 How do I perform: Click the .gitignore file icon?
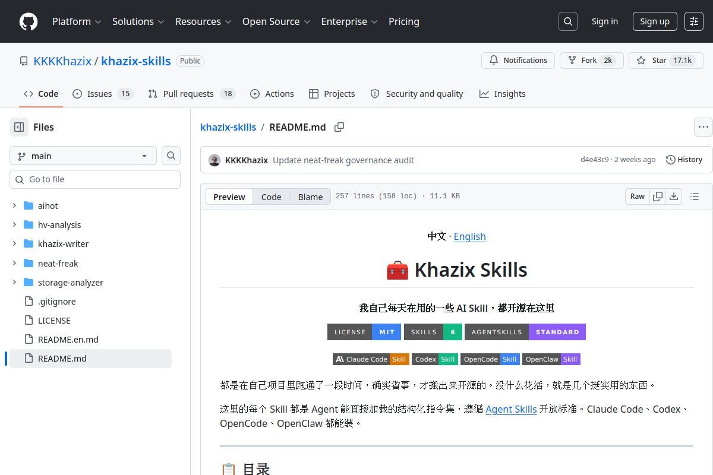[x=29, y=302]
